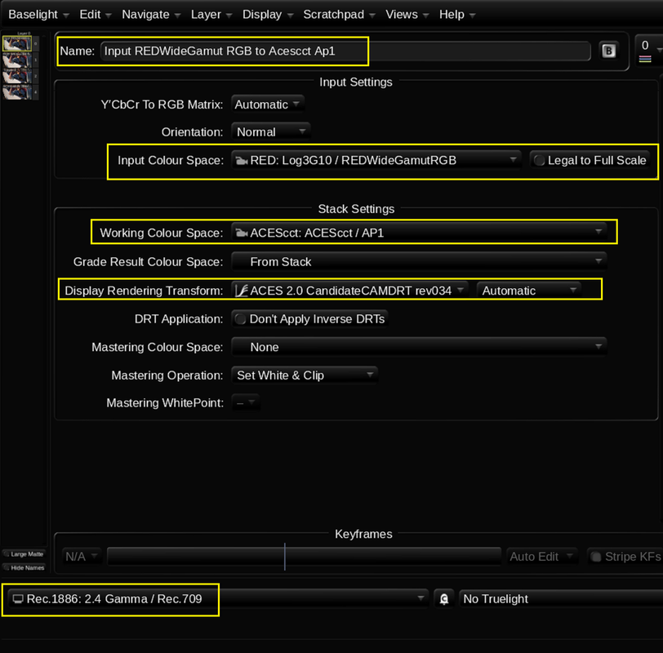Click into the layer Name text field
The width and height of the screenshot is (663, 653).
click(345, 51)
